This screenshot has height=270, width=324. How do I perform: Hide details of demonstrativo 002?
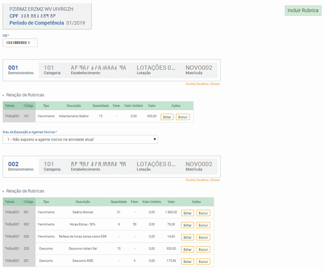click(196, 180)
